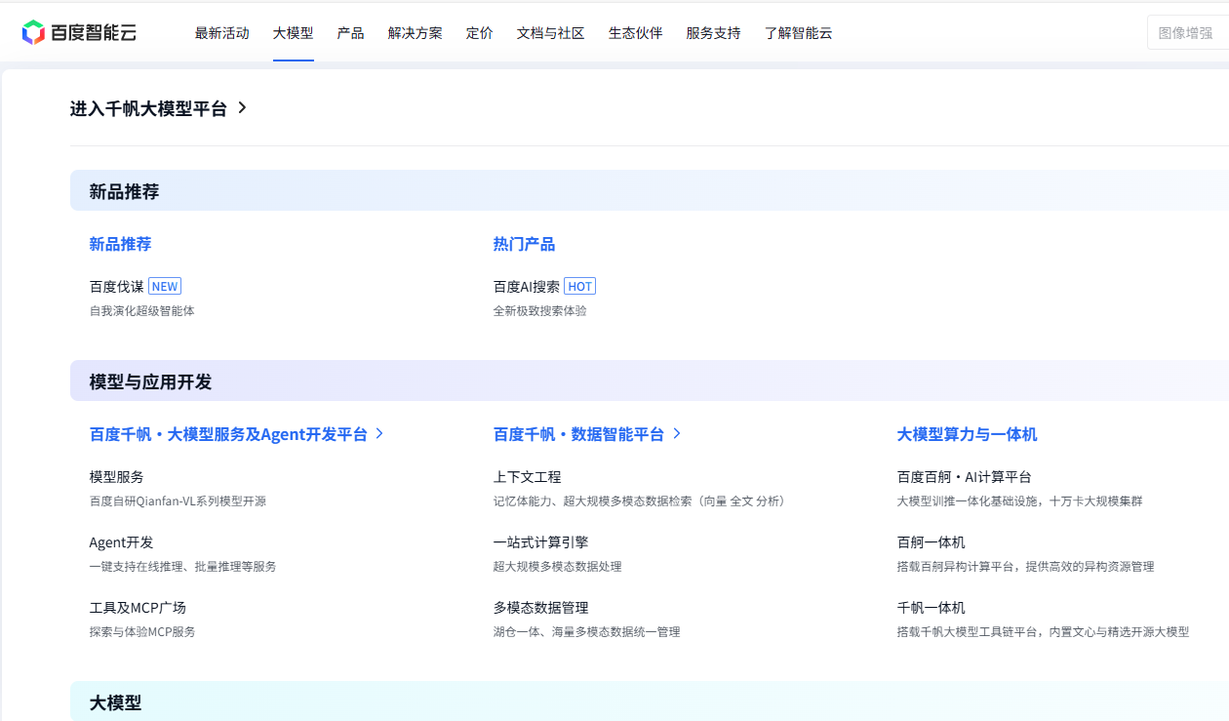The image size is (1229, 721).
Task: Click 一键支持在线推理、批量推理等服务 text
Action: pyautogui.click(x=183, y=566)
